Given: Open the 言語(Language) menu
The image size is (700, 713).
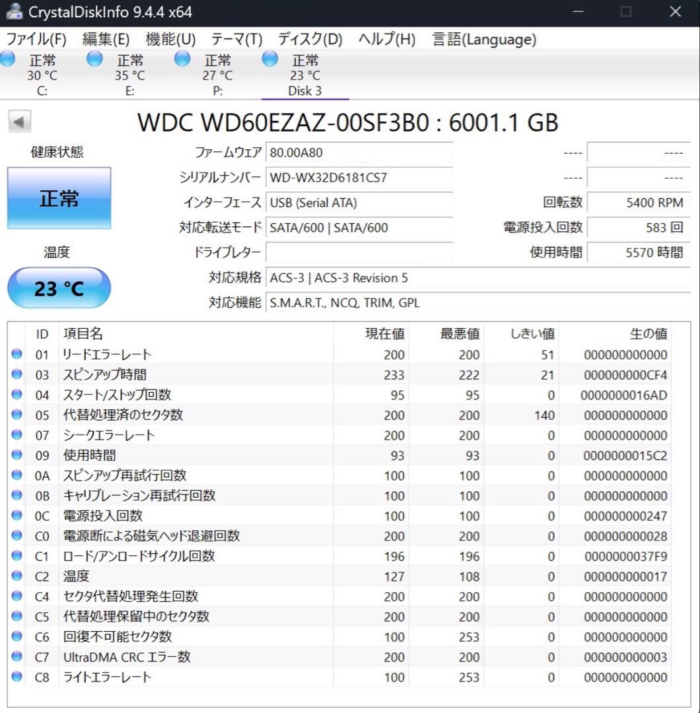Looking at the screenshot, I should (484, 39).
